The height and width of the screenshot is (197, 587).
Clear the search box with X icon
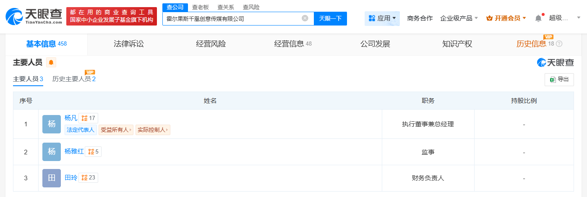pyautogui.click(x=305, y=18)
